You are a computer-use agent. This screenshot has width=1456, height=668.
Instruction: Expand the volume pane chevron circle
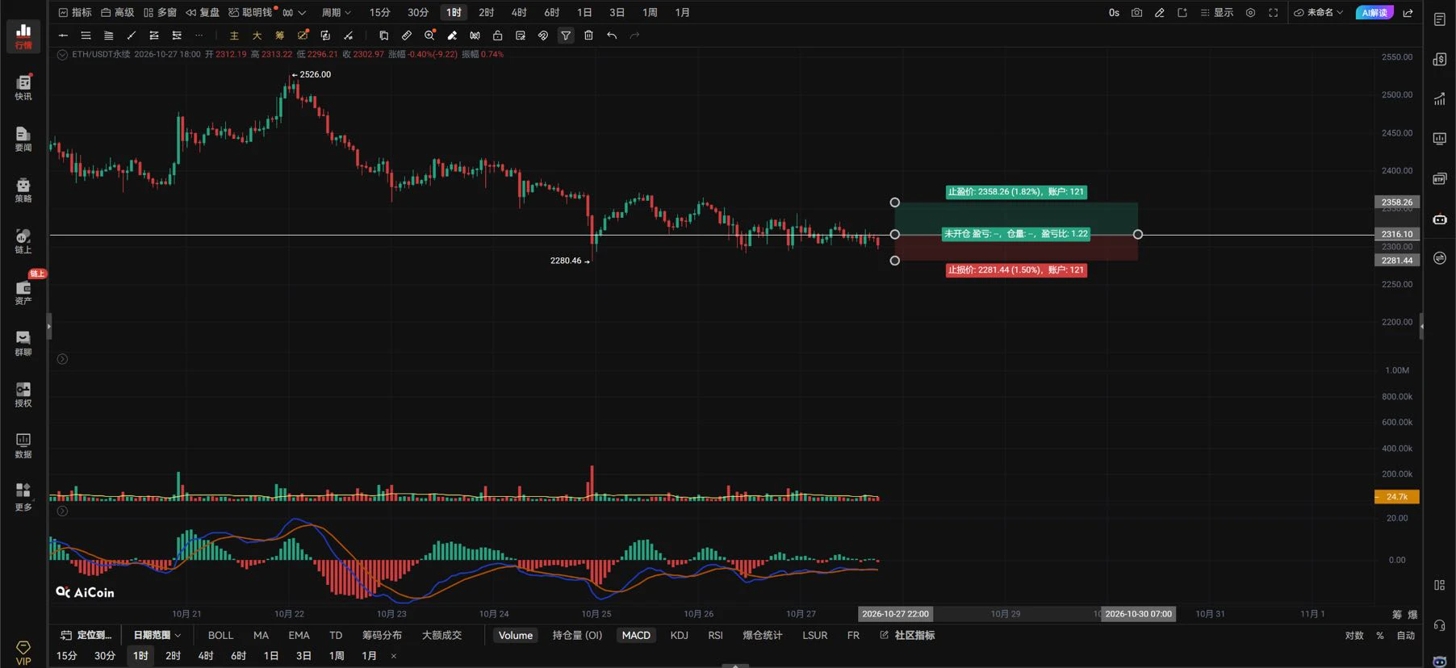[x=62, y=359]
